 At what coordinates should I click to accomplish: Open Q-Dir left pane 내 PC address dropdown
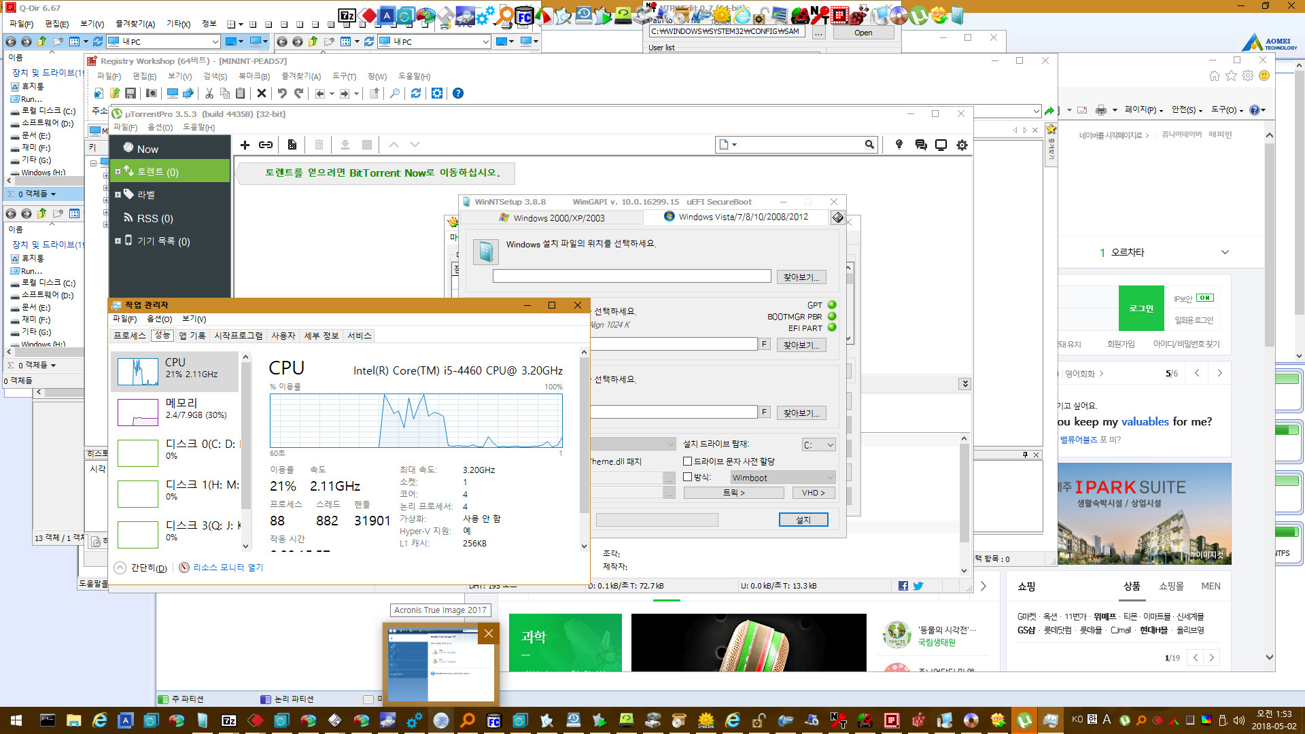[x=215, y=41]
